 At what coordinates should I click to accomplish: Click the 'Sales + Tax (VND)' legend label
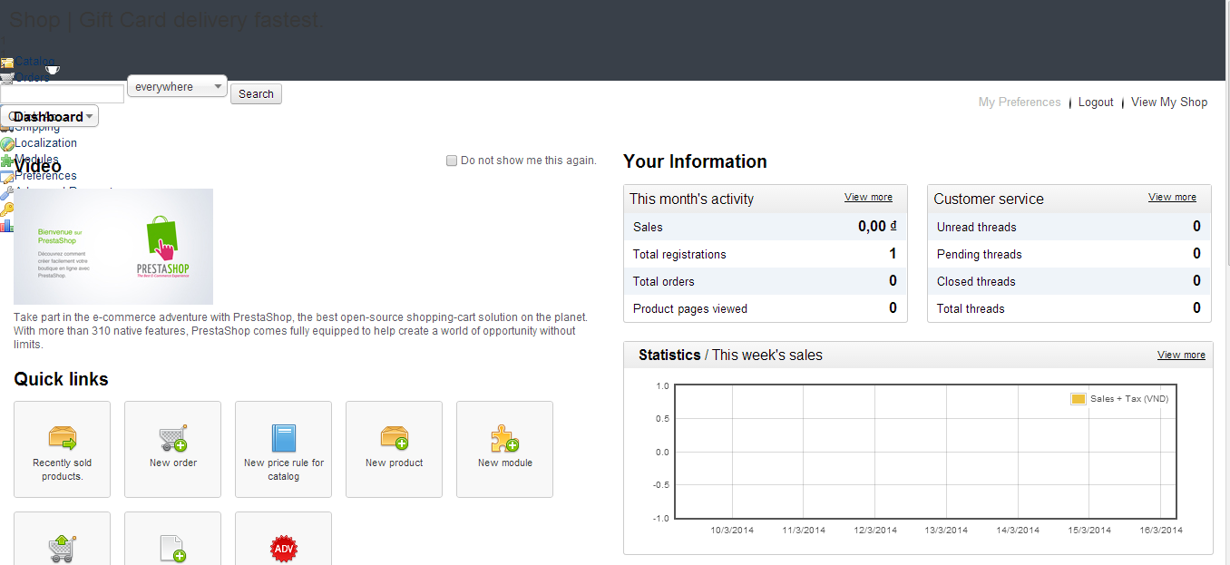click(1129, 399)
